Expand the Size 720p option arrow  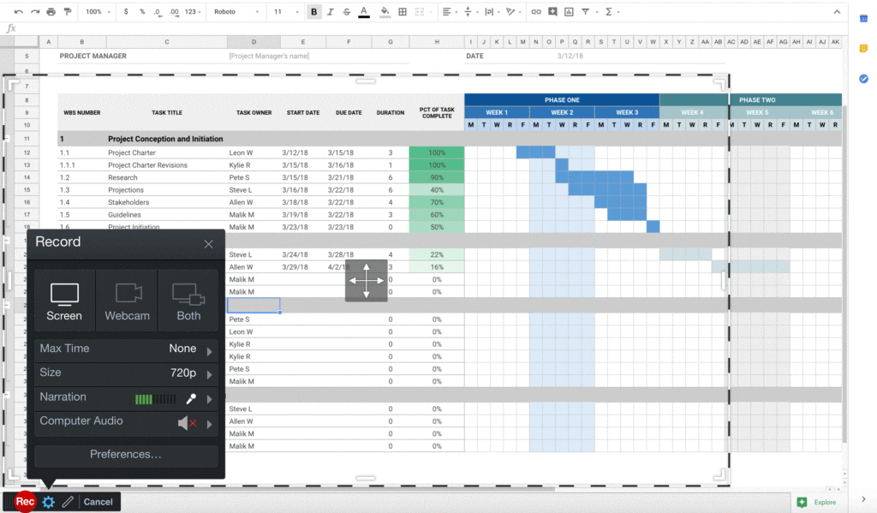(x=209, y=375)
